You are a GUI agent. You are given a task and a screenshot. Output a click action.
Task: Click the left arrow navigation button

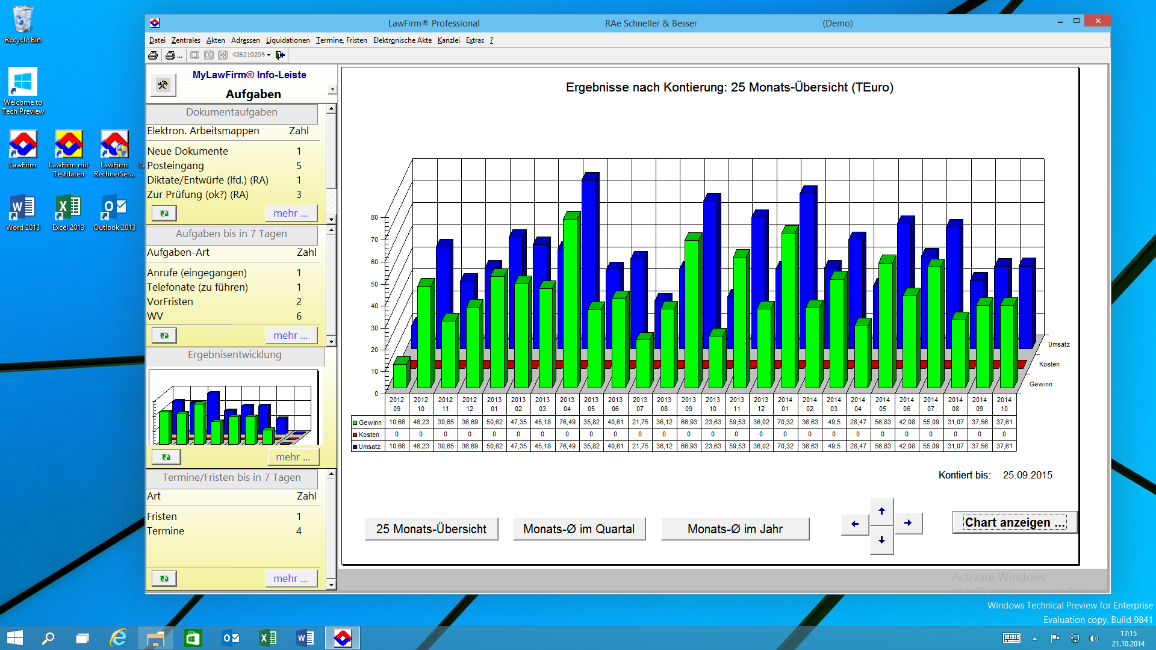pyautogui.click(x=855, y=524)
